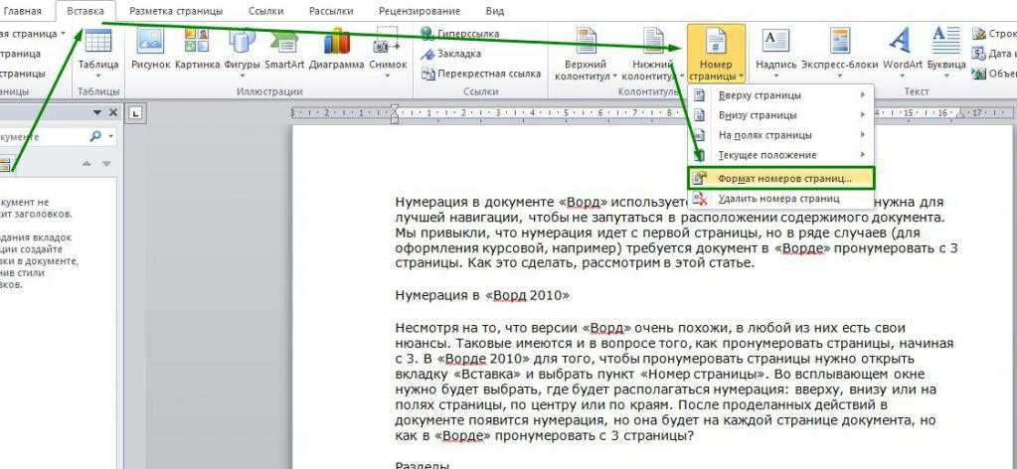Open the Разметка страницы tab
This screenshot has width=1017, height=469.
(x=176, y=10)
